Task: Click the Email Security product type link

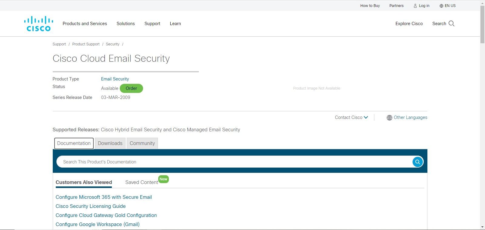Action: tap(115, 79)
